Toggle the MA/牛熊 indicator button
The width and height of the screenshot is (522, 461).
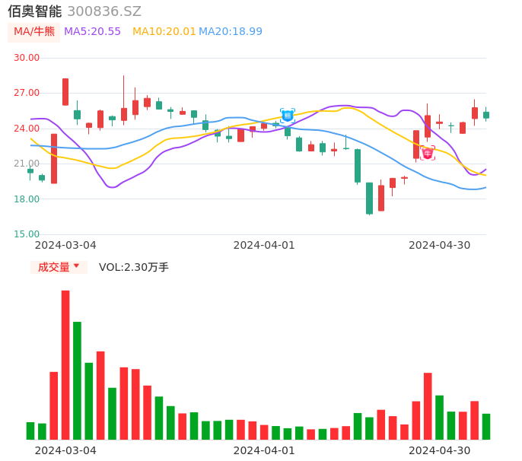point(33,31)
